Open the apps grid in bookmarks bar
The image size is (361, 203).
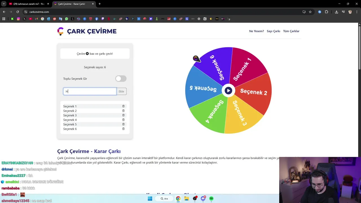point(4,19)
